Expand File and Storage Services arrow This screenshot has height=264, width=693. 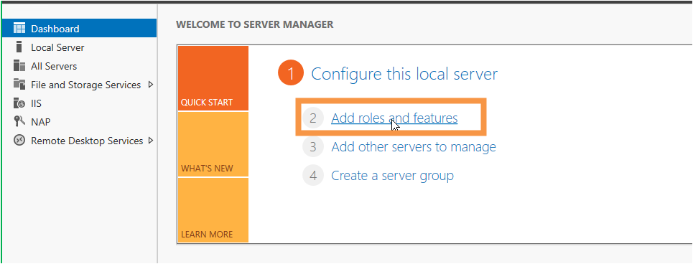click(x=151, y=85)
